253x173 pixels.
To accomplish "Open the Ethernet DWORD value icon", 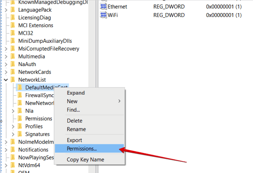I will (x=103, y=7).
